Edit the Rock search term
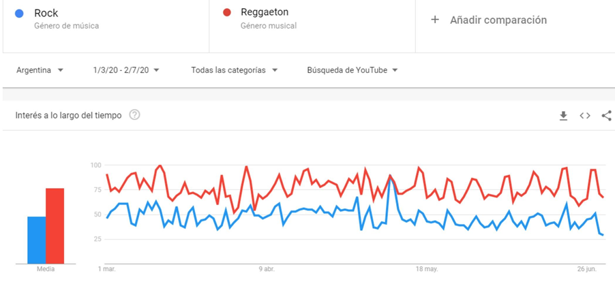Screen dimensions: 615x284 [x=46, y=13]
